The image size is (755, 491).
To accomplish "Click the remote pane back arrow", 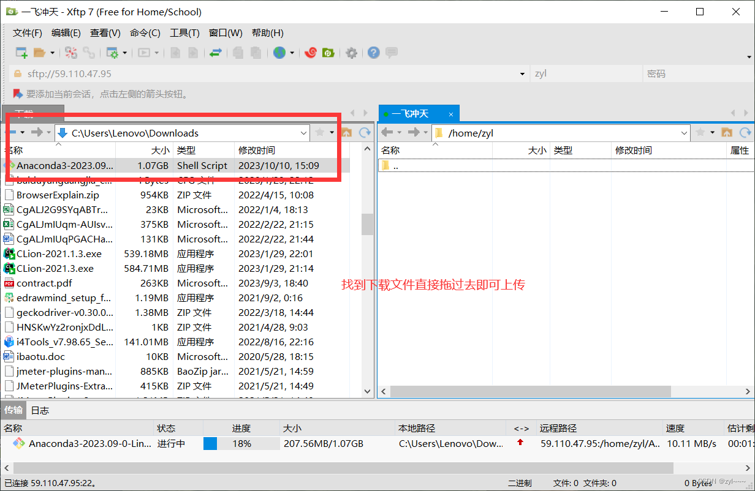I will point(387,132).
